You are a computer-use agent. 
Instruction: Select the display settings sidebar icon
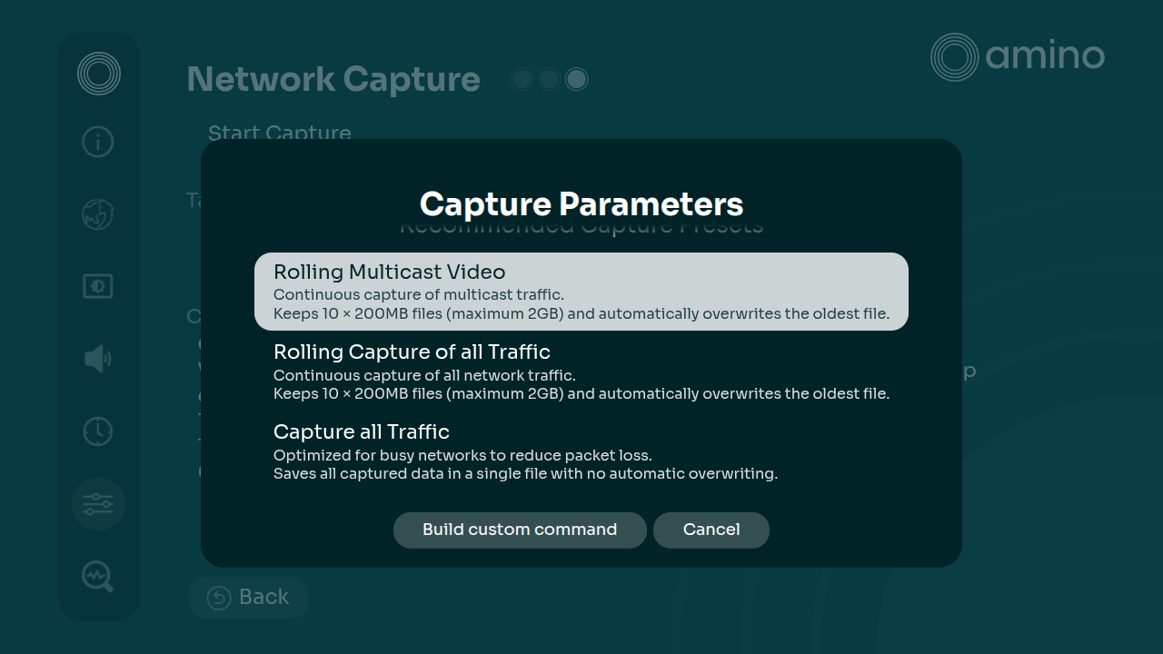pos(97,285)
